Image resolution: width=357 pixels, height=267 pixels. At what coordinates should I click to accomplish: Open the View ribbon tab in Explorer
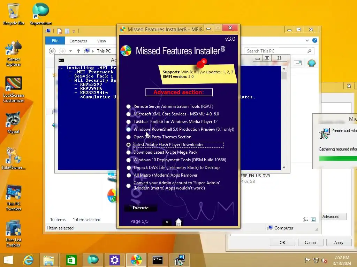[x=101, y=41]
